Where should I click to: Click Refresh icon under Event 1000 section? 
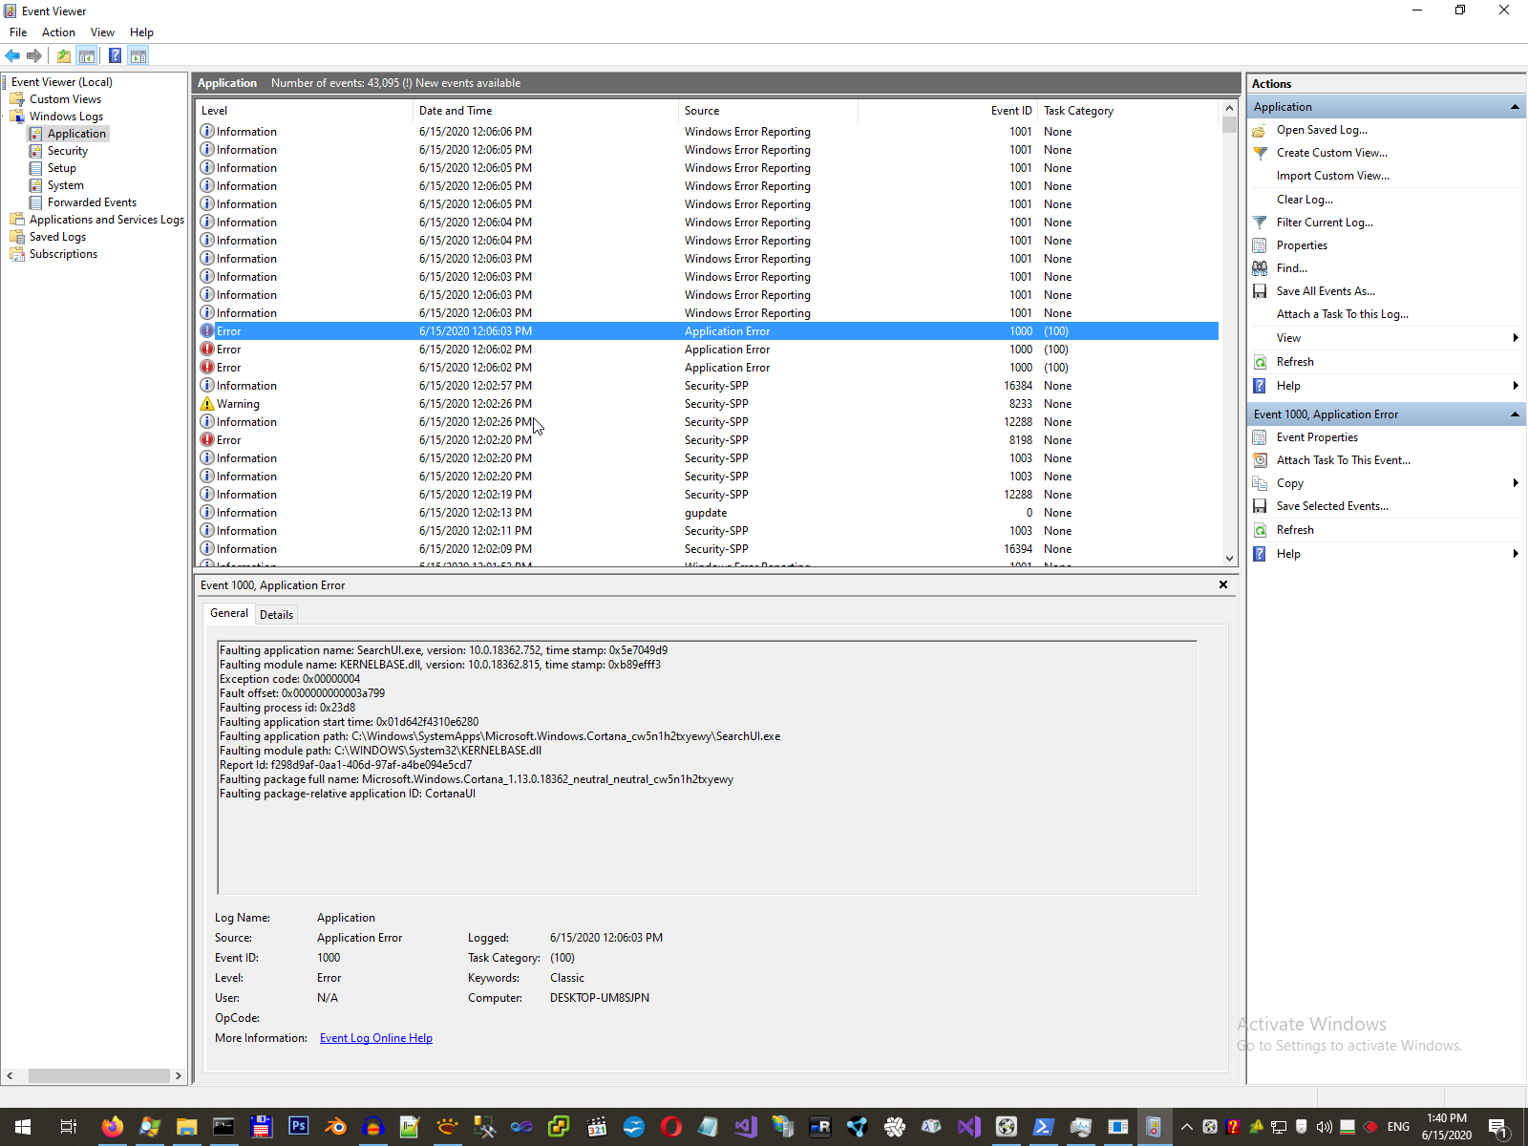pyautogui.click(x=1260, y=530)
